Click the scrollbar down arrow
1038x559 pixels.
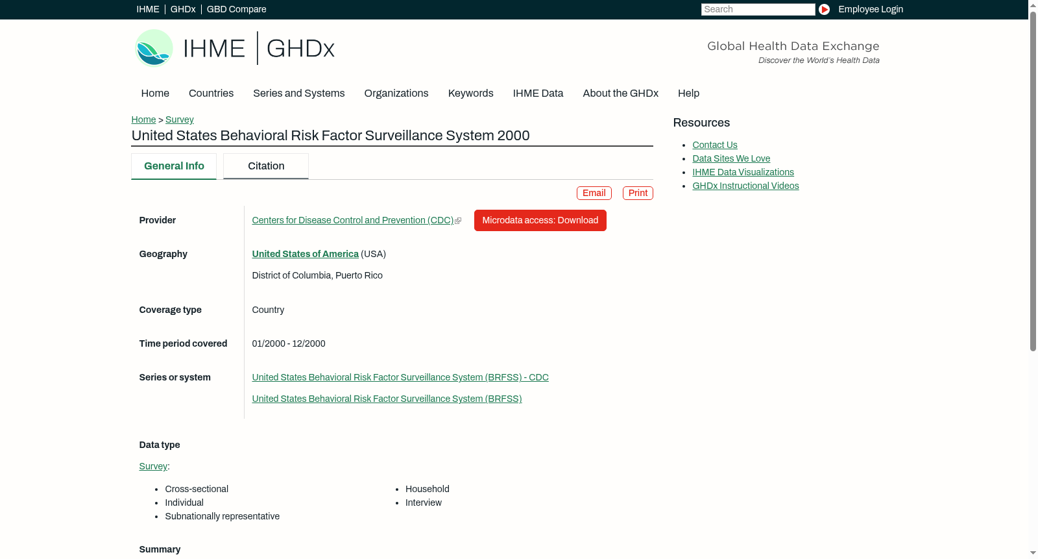[x=1033, y=553]
